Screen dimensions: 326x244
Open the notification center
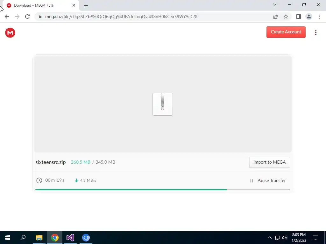[315, 238]
